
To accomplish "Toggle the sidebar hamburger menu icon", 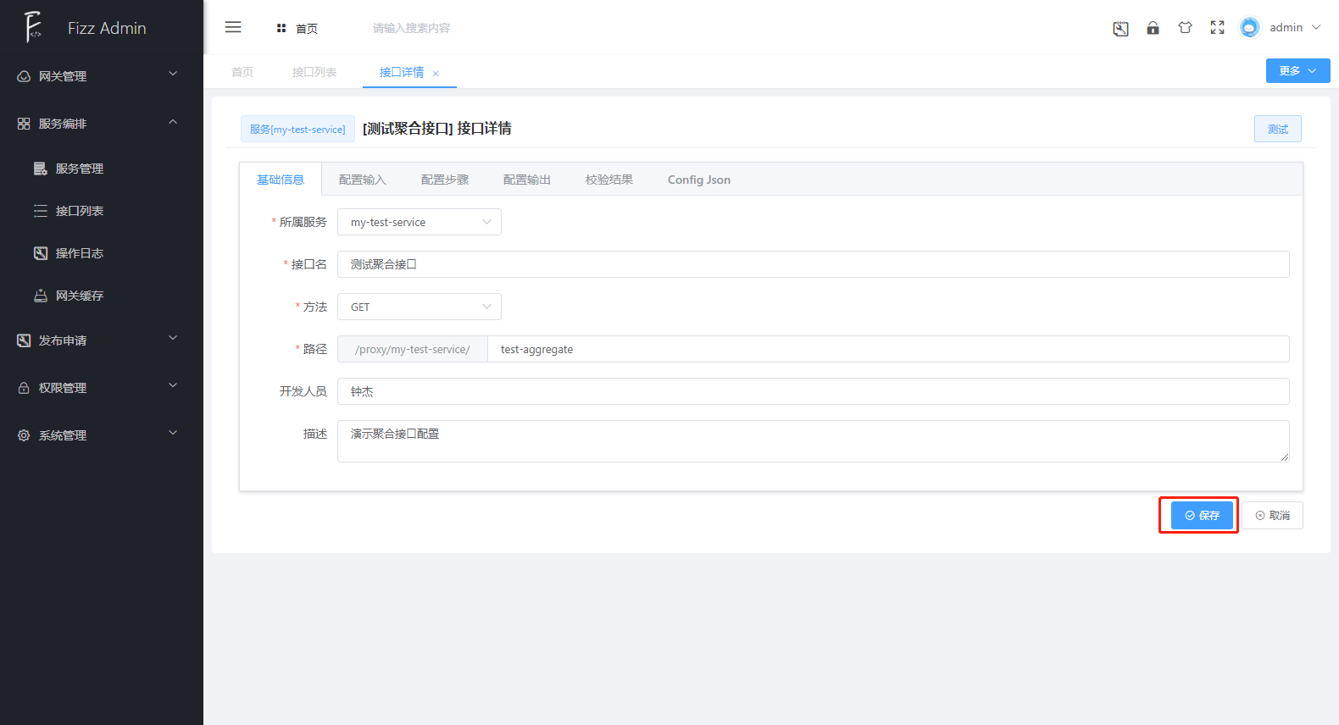I will [233, 27].
